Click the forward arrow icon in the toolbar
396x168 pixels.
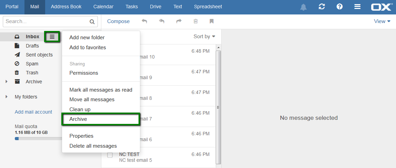coord(179,21)
